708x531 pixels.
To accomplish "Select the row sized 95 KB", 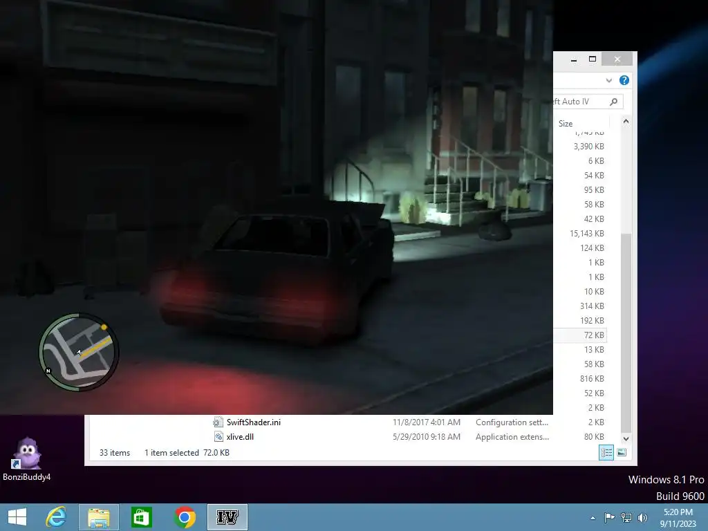I will point(594,190).
